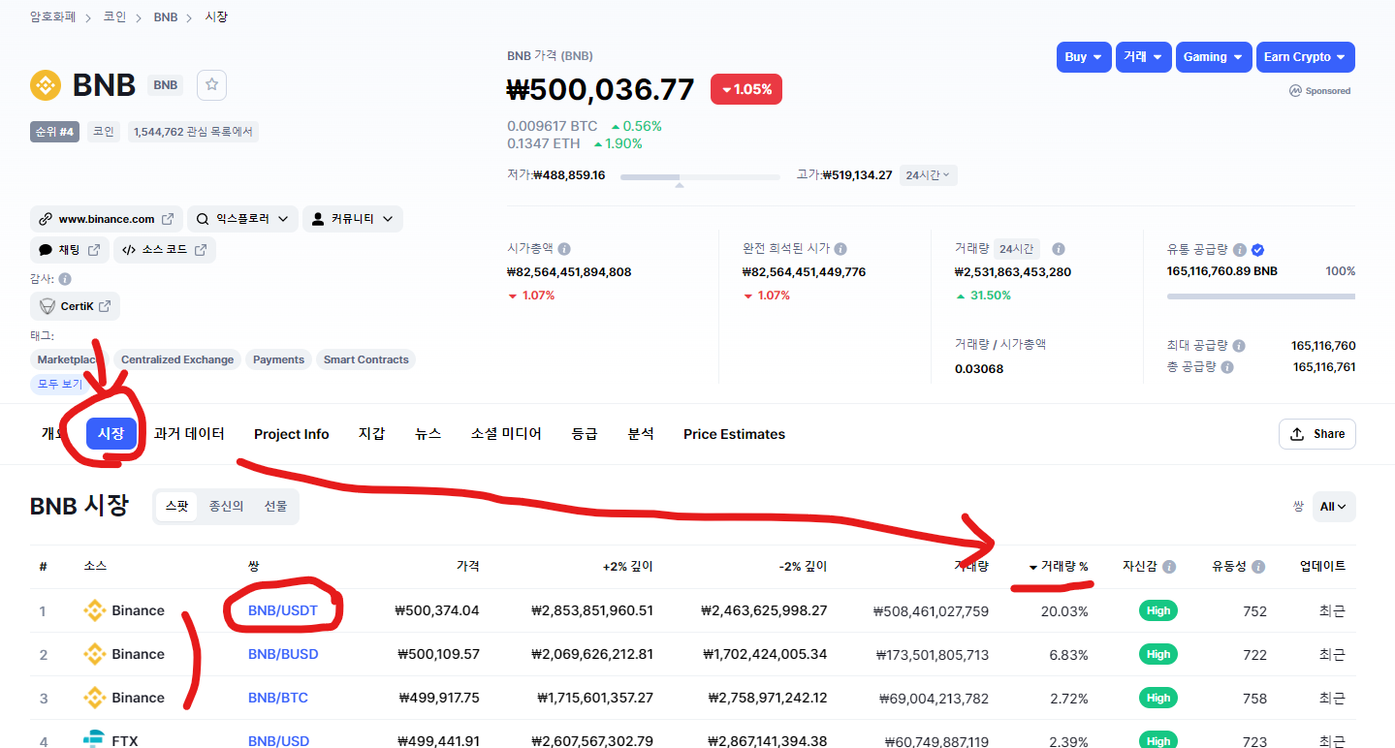This screenshot has height=748, width=1395.
Task: Open the Earn Crypto dropdown
Action: click(x=1305, y=57)
